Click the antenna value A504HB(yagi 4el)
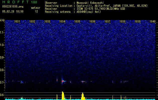158x100 pixels. (x=89, y=12)
